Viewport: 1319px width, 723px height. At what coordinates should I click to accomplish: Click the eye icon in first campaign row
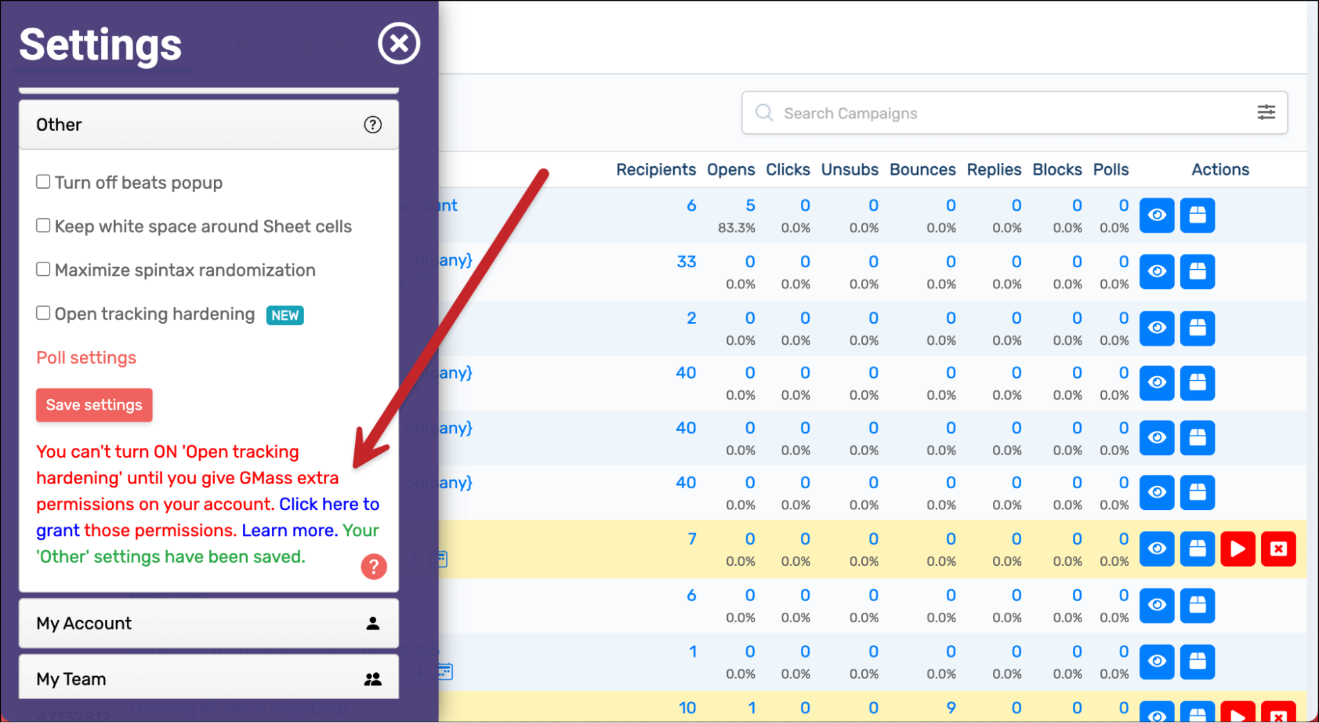pyautogui.click(x=1157, y=215)
